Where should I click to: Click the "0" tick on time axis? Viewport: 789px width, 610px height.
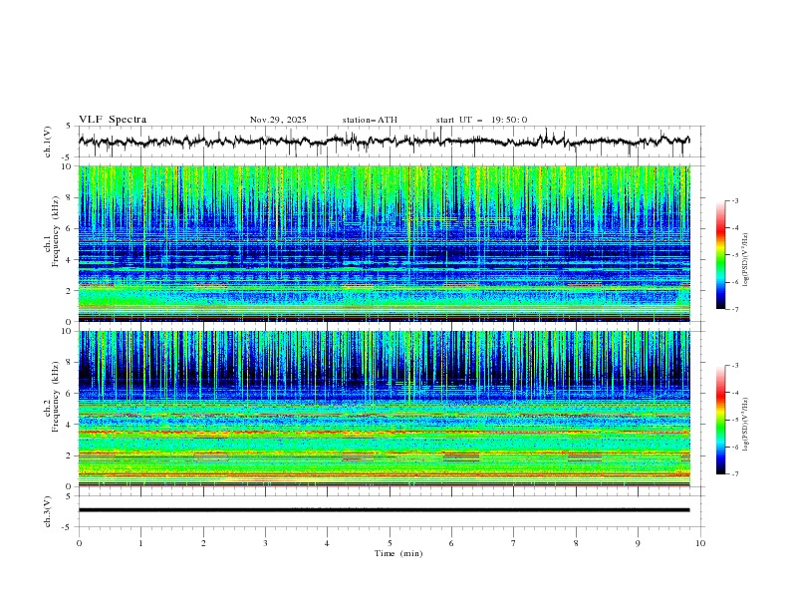click(x=79, y=543)
